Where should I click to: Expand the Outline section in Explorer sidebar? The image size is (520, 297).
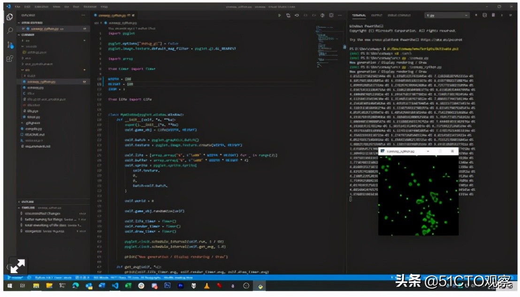pyautogui.click(x=27, y=201)
